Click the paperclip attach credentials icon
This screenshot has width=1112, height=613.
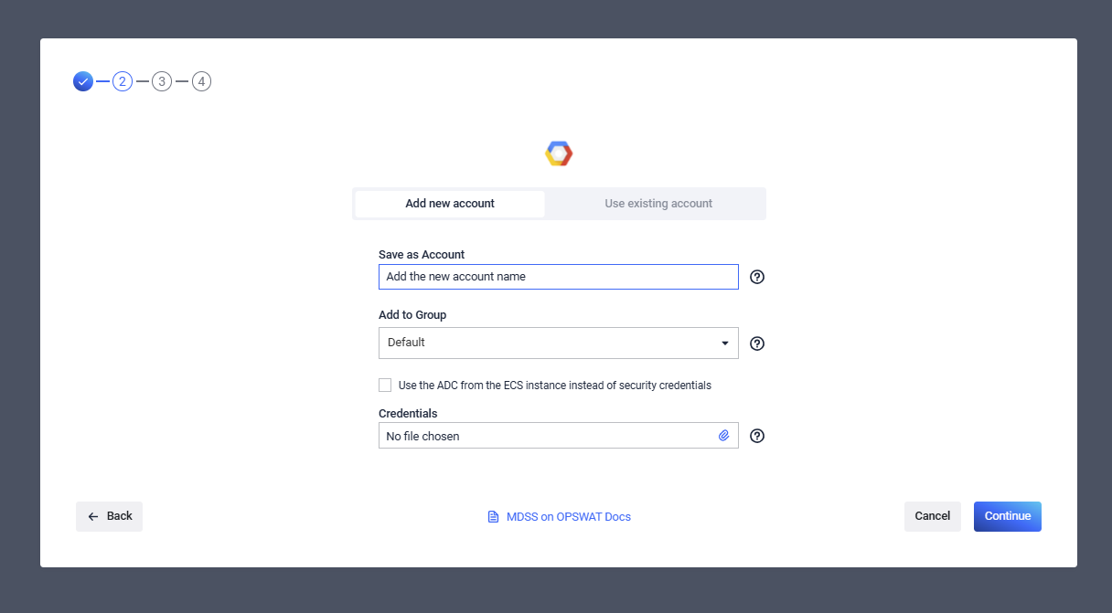723,436
